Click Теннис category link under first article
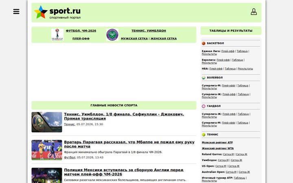This screenshot has width=293, height=183. coord(69,124)
